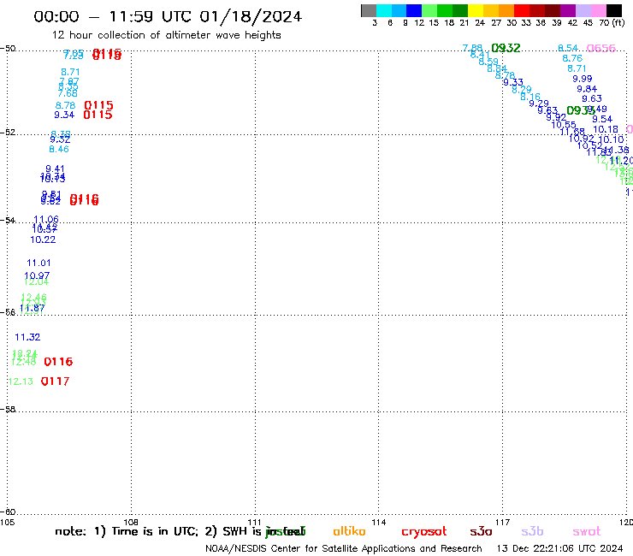This screenshot has height=556, width=633.
Task: Click the wave height value '12.13'
Action: click(x=21, y=382)
